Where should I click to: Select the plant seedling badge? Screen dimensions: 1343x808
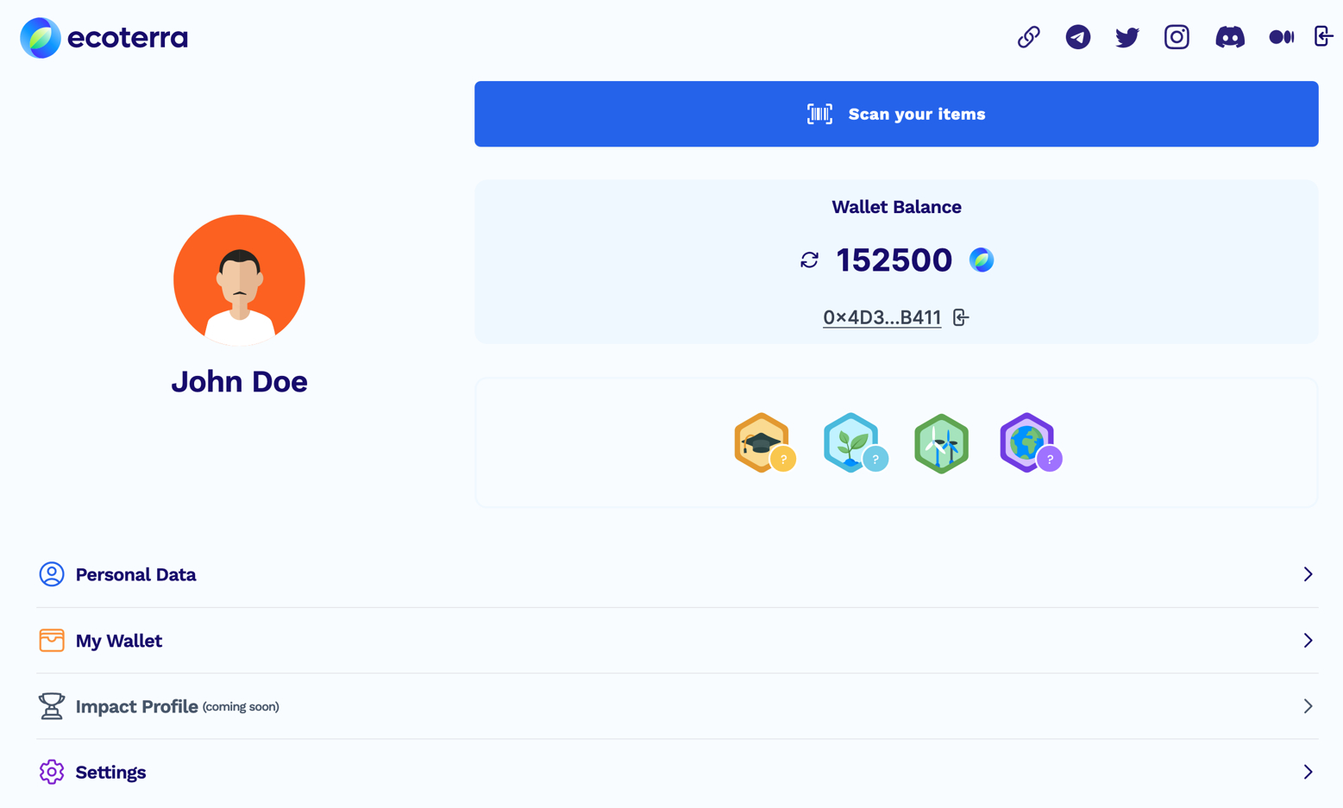coord(852,443)
